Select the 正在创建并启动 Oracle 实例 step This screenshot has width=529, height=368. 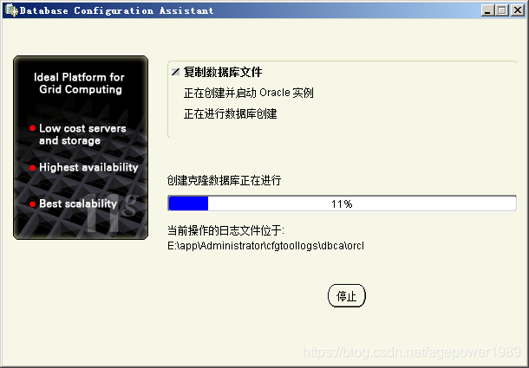click(249, 93)
